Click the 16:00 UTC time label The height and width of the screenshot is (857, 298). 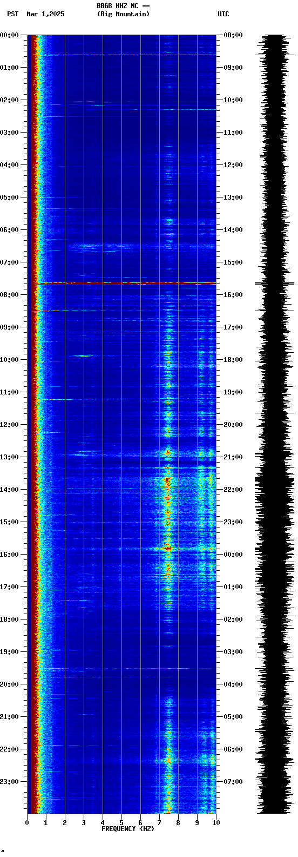point(233,295)
